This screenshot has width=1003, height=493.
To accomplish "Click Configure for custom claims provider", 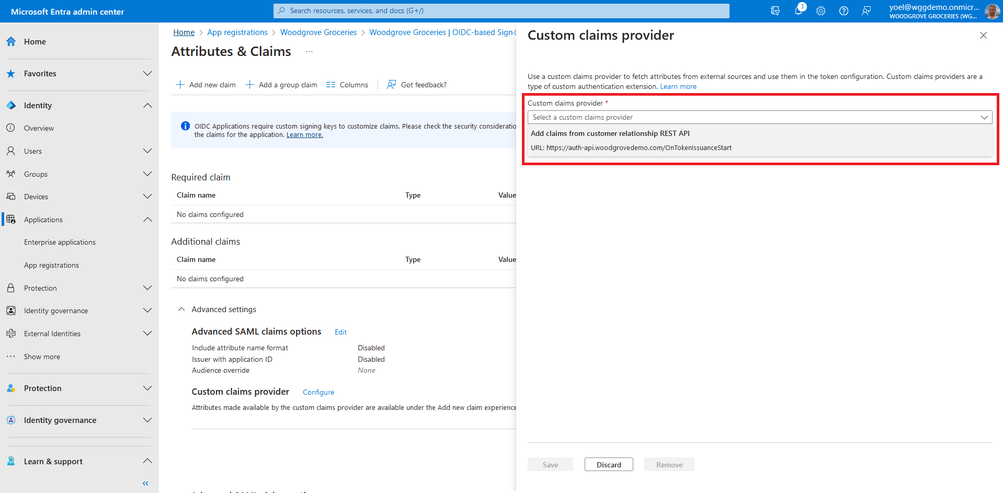I will pos(318,393).
